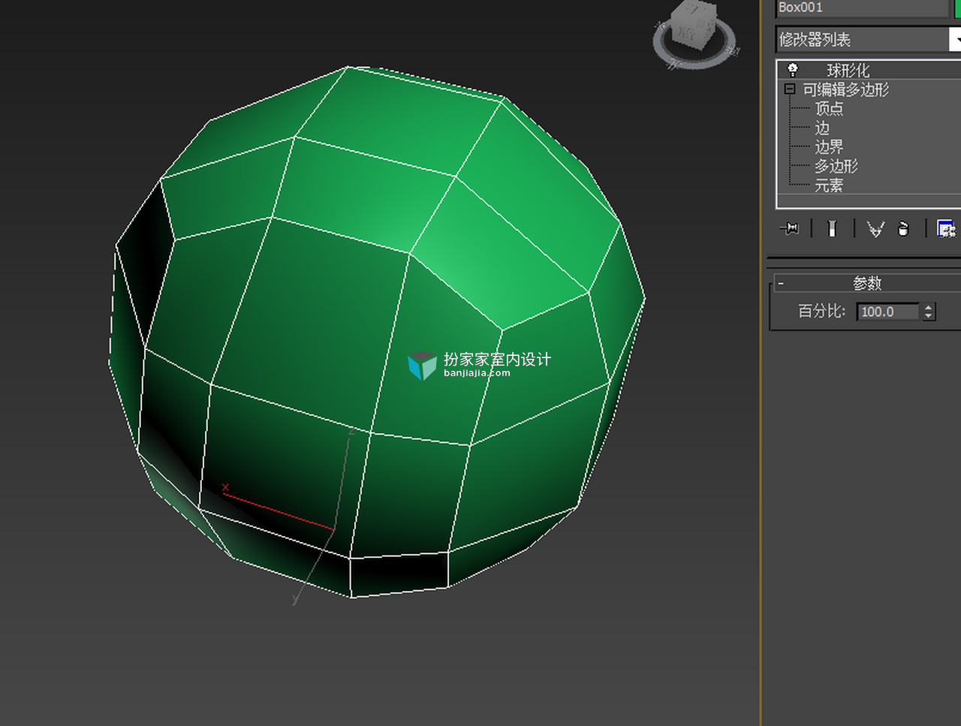Toggle the Show End Result icon

coord(832,228)
